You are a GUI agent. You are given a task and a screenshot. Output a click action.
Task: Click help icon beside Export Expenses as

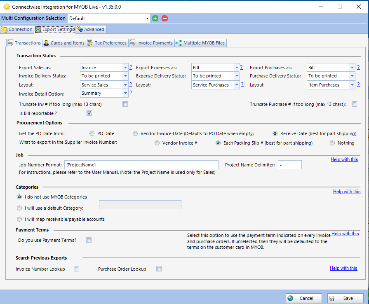241,67
